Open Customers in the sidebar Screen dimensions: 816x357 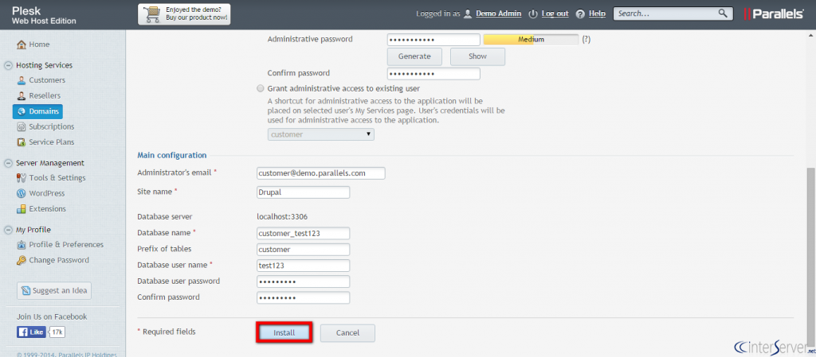47,80
